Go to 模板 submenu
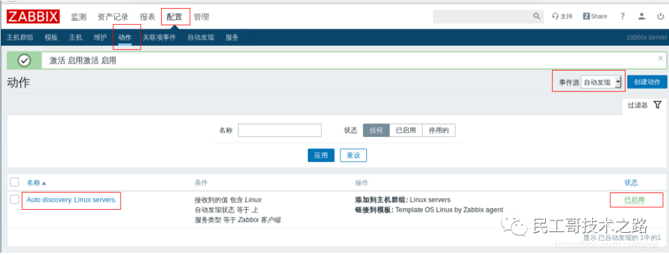669x255 pixels. pyautogui.click(x=51, y=38)
